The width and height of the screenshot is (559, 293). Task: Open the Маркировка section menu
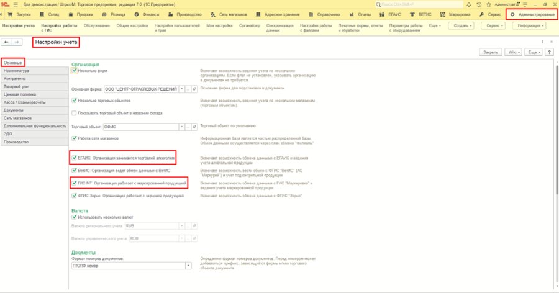455,15
